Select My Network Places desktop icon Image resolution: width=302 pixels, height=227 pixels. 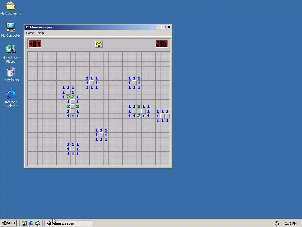click(11, 54)
